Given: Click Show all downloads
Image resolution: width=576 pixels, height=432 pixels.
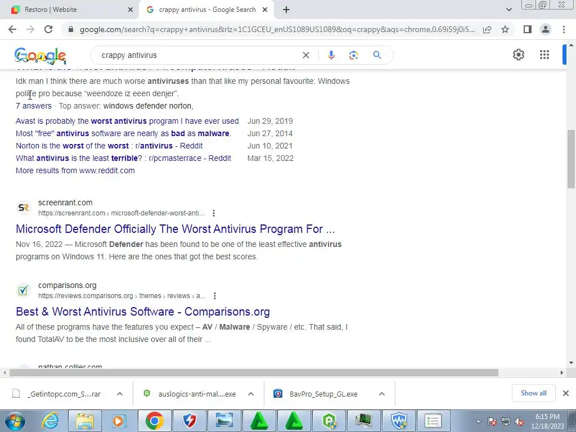Looking at the screenshot, I should point(533,393).
